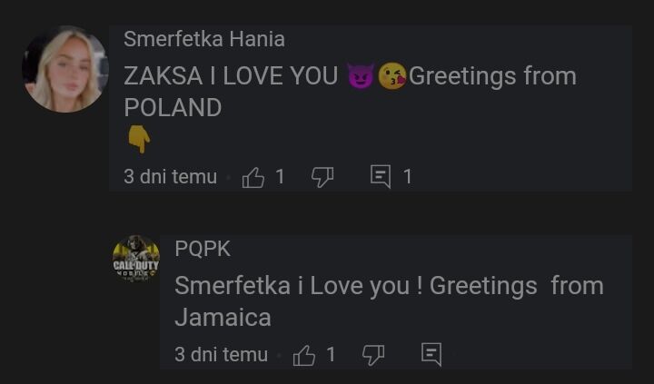Dislike the PQPK reply
Viewport: 654px width, 384px height.
coord(373,355)
